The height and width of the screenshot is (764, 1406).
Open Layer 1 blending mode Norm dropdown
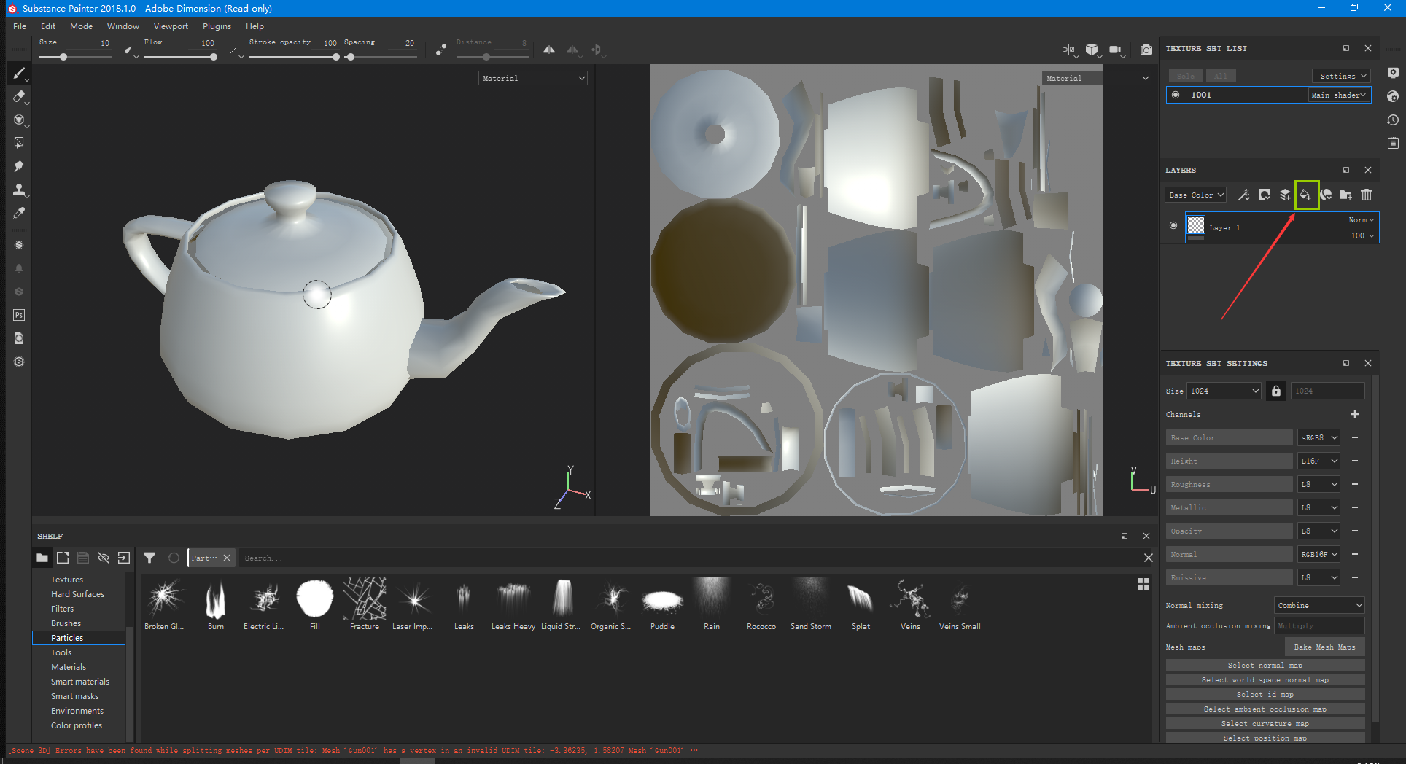1361,219
